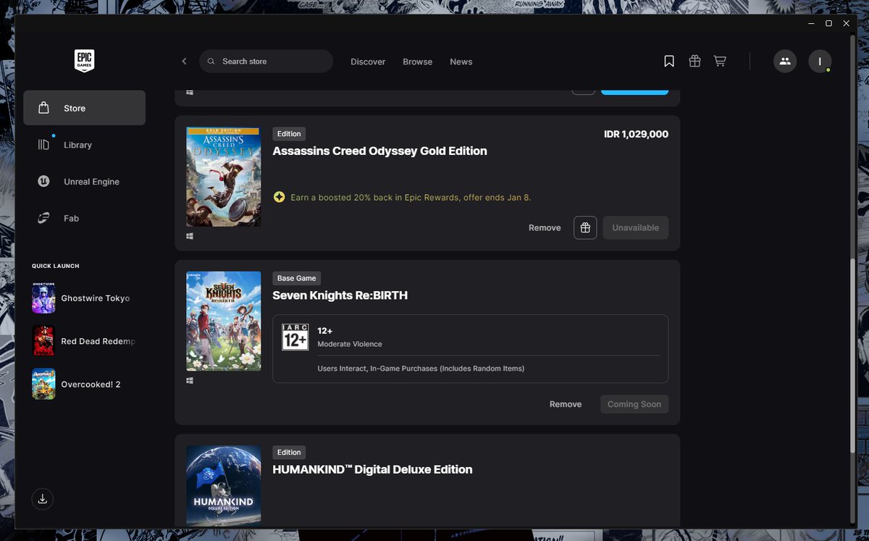Open Assassins Creed Odyssey Gold Edition title
This screenshot has height=541, width=869.
379,151
